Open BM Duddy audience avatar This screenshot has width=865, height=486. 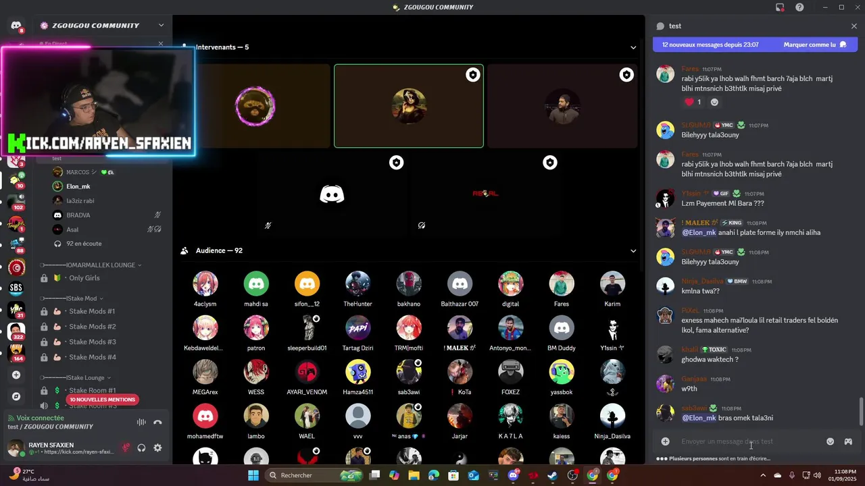click(562, 328)
